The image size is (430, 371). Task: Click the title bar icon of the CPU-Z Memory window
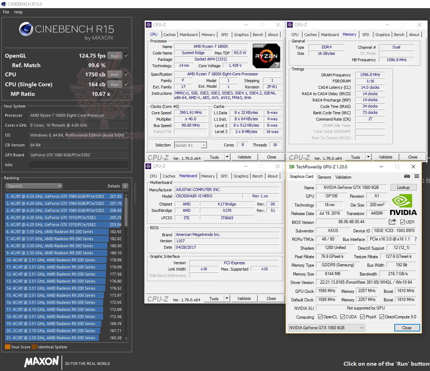290,25
